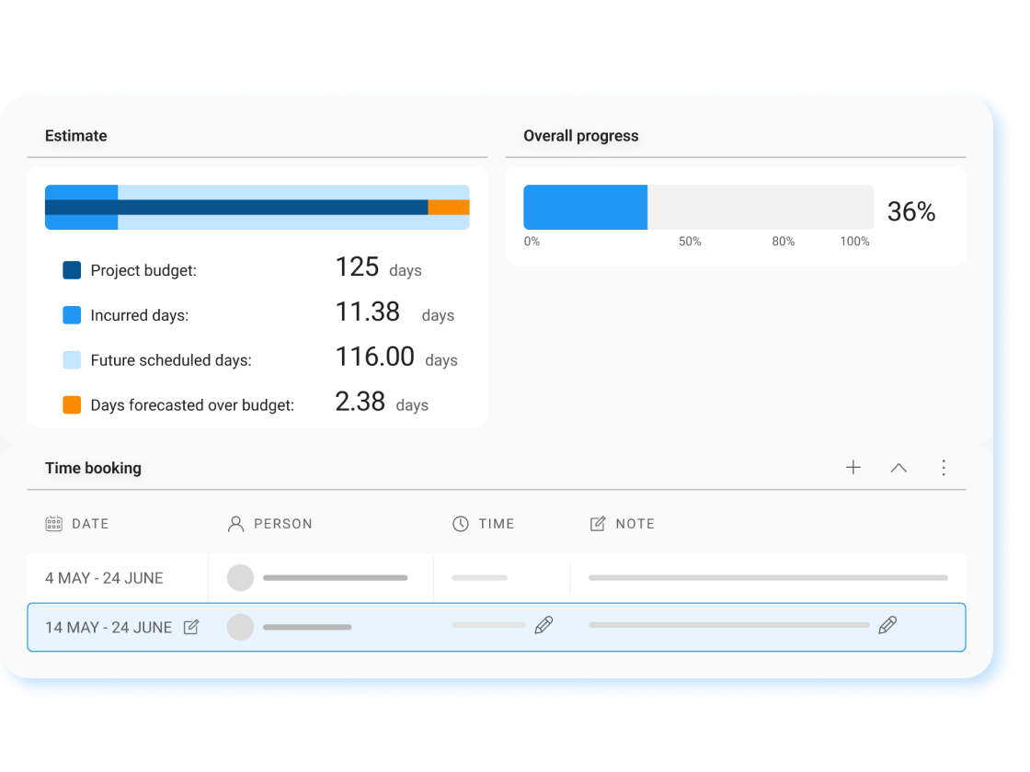Select the 14 MAY - 24 JUNE date
The height and width of the screenshot is (772, 1030).
tap(109, 628)
